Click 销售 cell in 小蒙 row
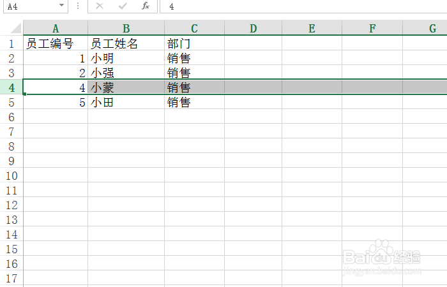This screenshot has height=287, width=447. click(x=194, y=87)
